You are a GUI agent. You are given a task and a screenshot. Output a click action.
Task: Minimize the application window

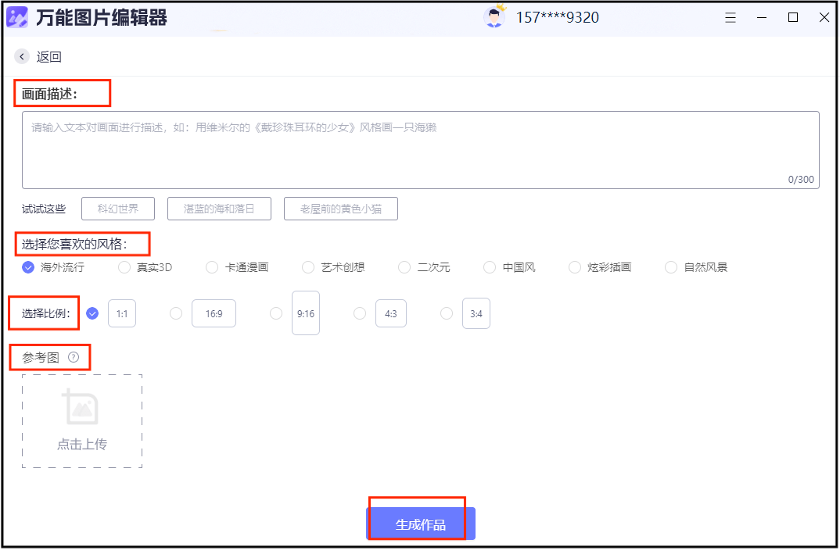[x=762, y=17]
